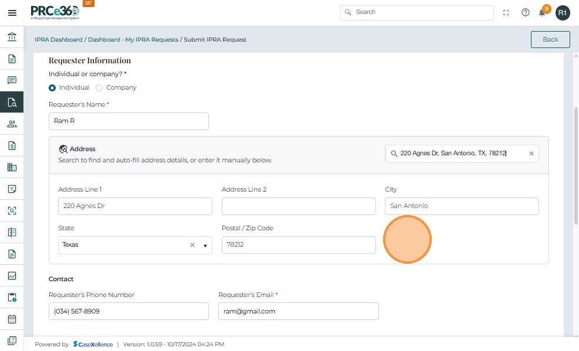The image size is (579, 351).
Task: Open the users group sidebar icon
Action: [x=12, y=124]
